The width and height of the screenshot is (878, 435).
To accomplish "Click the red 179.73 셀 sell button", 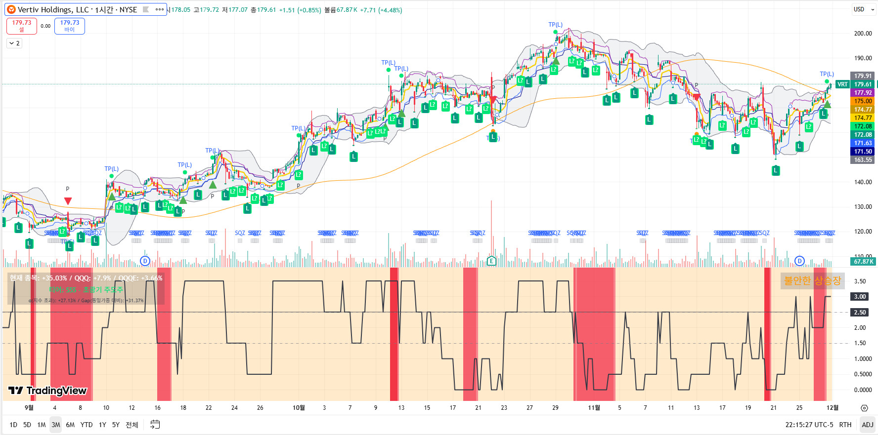I will 22,26.
